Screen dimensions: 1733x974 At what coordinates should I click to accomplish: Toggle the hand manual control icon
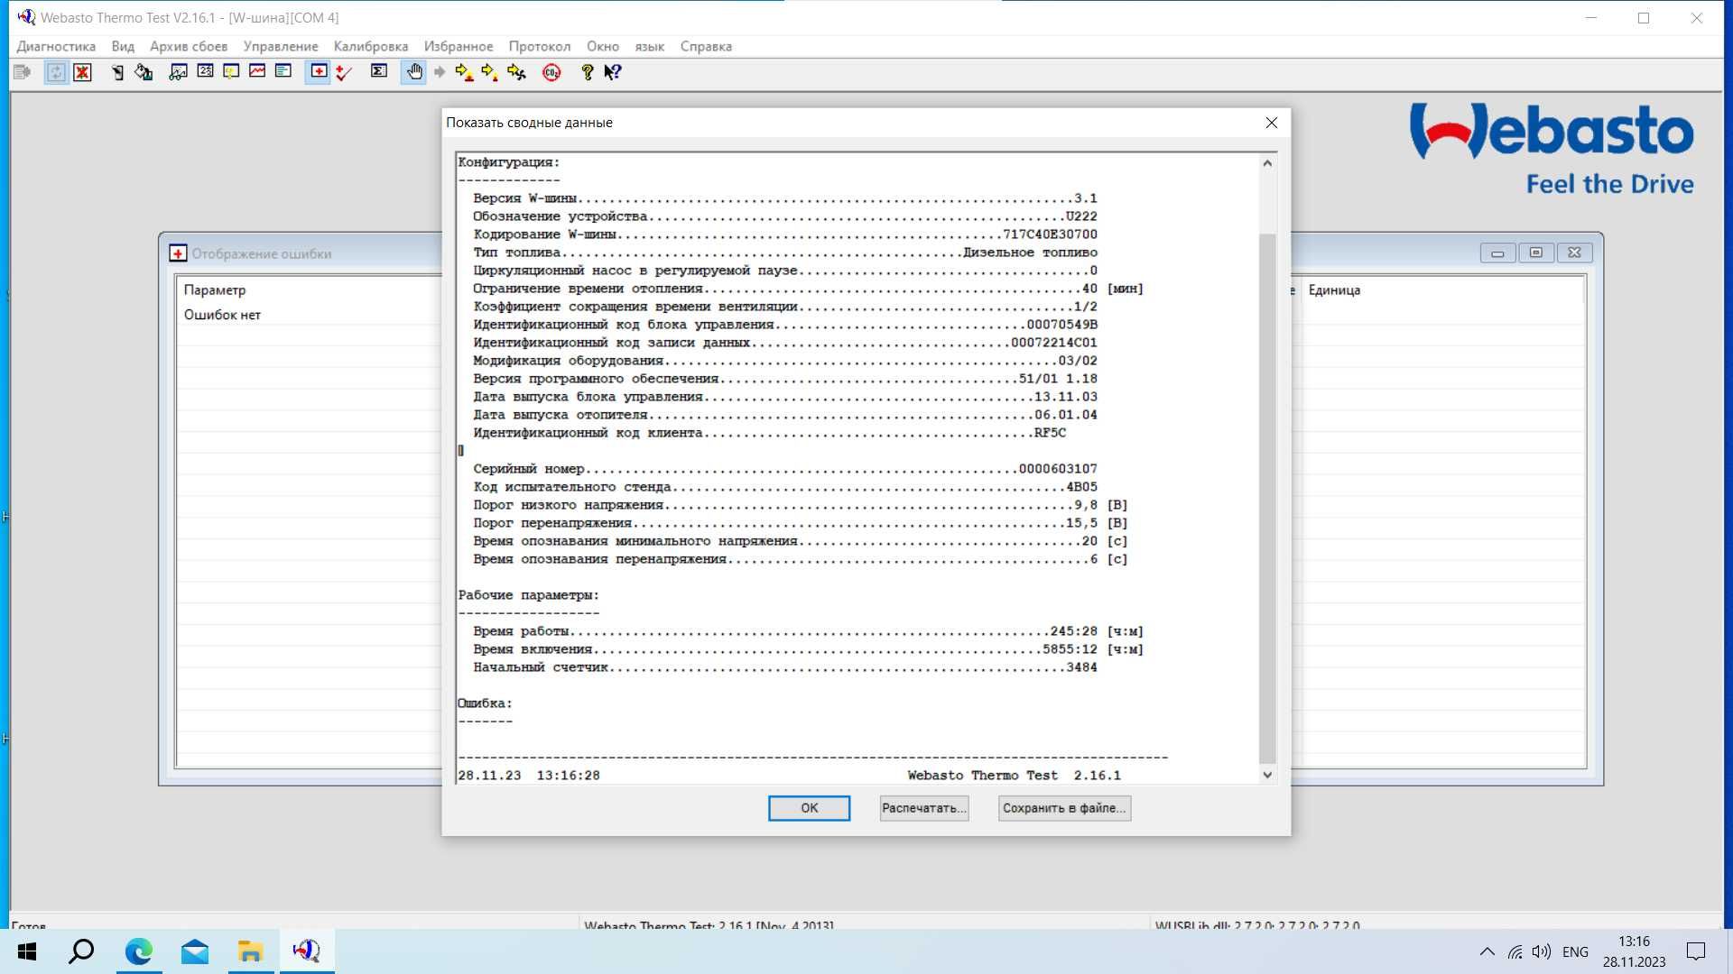pos(414,72)
